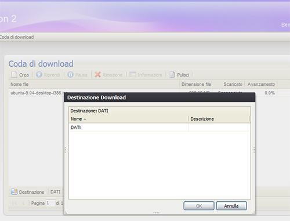Click the Dimensione file column header
Viewport: 290px width, 221px height.
(x=196, y=84)
